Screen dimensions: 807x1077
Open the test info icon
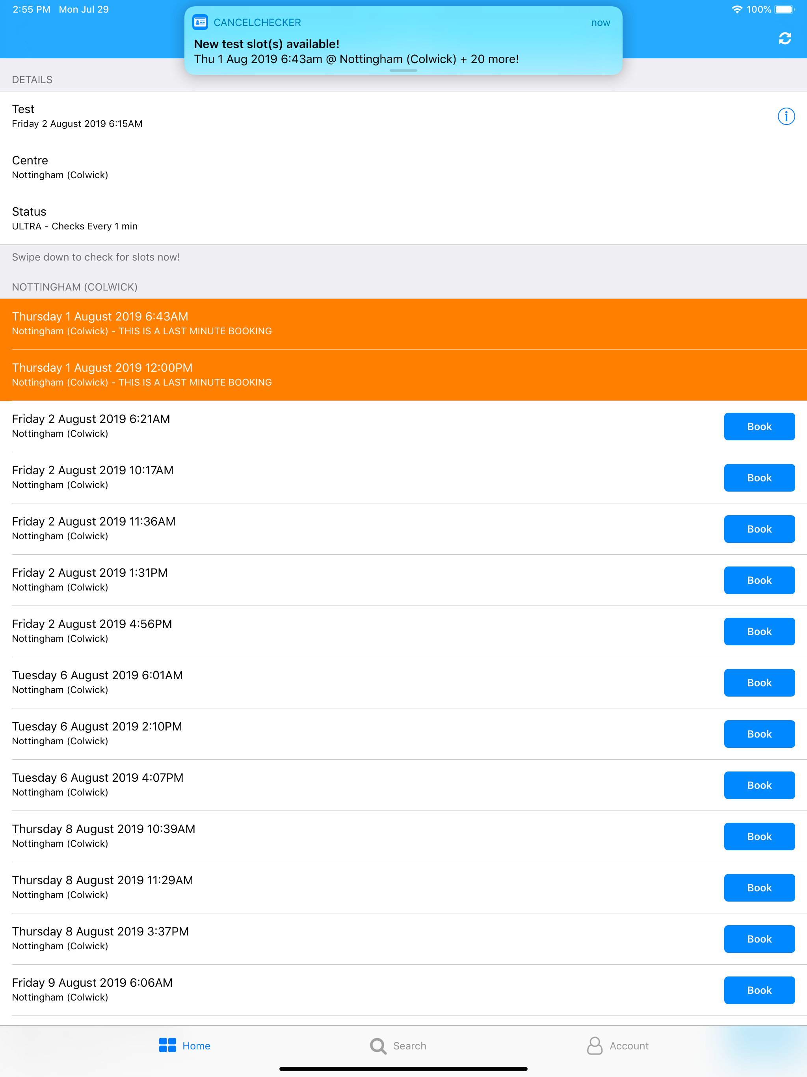tap(786, 116)
